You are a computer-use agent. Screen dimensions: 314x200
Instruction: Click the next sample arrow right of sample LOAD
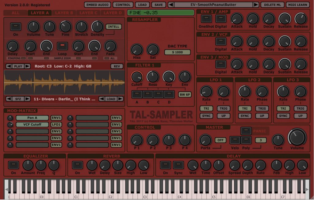[120, 99]
